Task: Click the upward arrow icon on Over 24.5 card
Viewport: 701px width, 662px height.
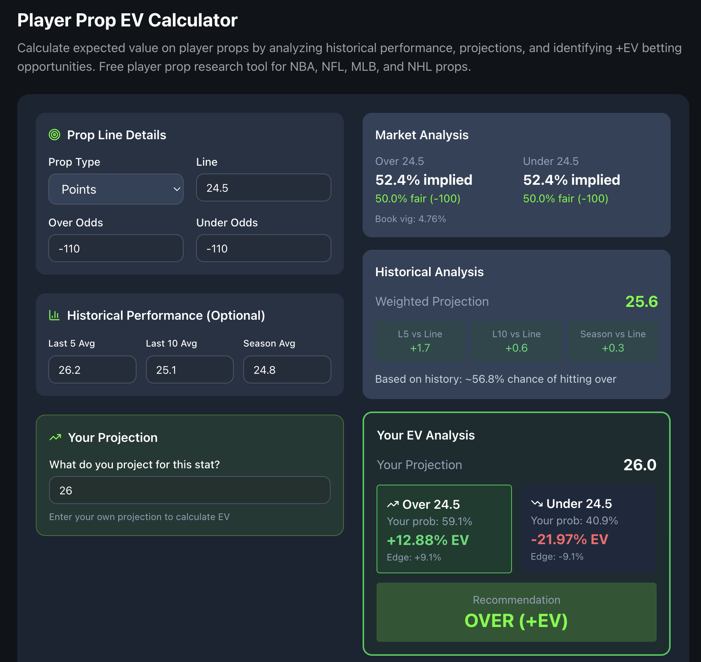Action: 393,504
